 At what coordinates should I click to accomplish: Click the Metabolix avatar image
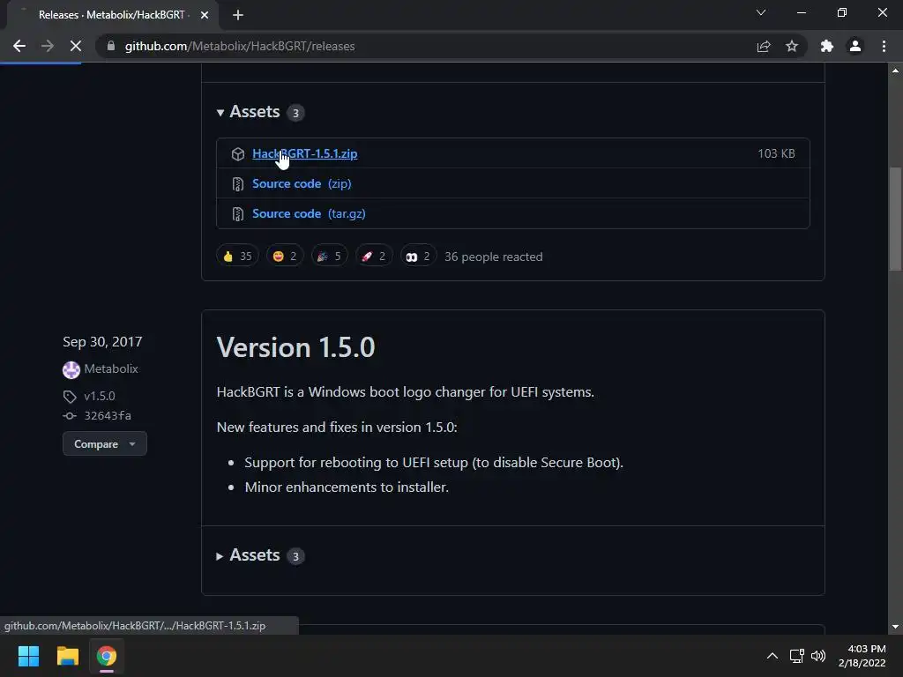71,369
